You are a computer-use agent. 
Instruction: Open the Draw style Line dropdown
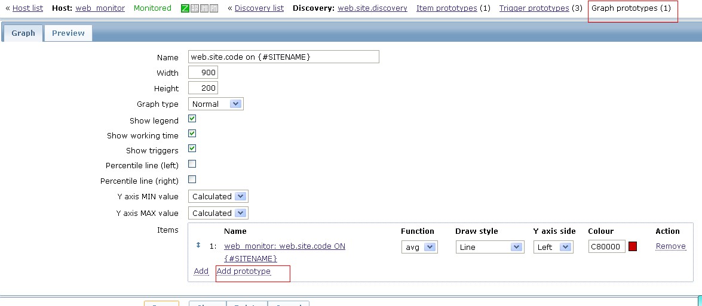(x=490, y=247)
